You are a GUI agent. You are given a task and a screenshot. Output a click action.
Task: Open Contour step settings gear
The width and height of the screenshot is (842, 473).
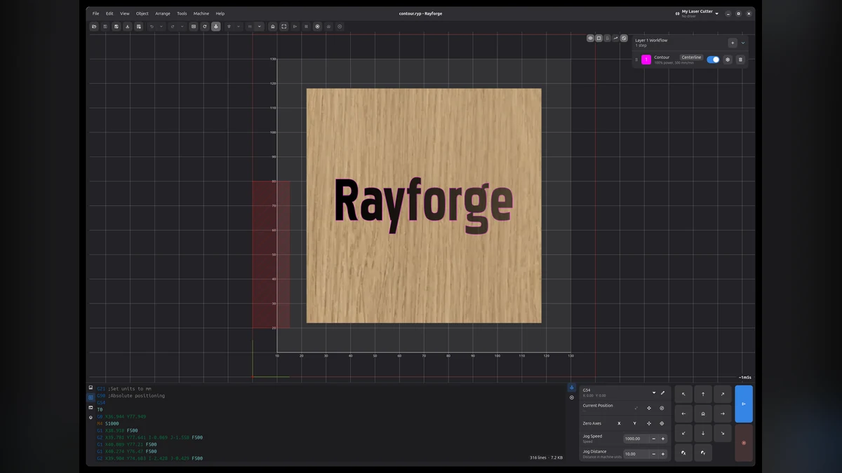coord(728,60)
